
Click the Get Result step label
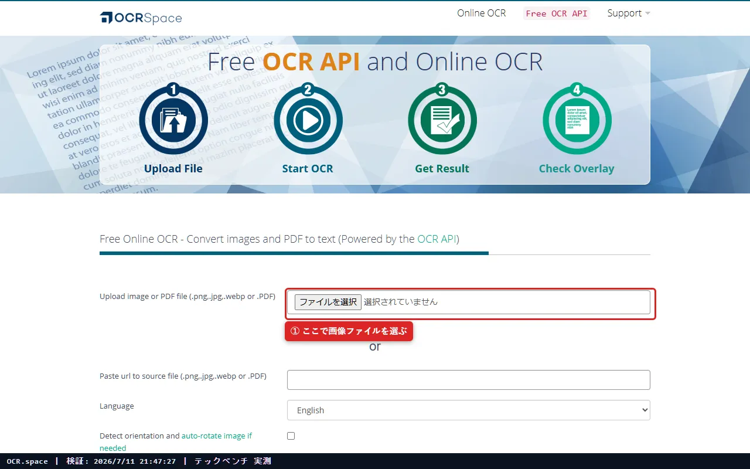[442, 169]
